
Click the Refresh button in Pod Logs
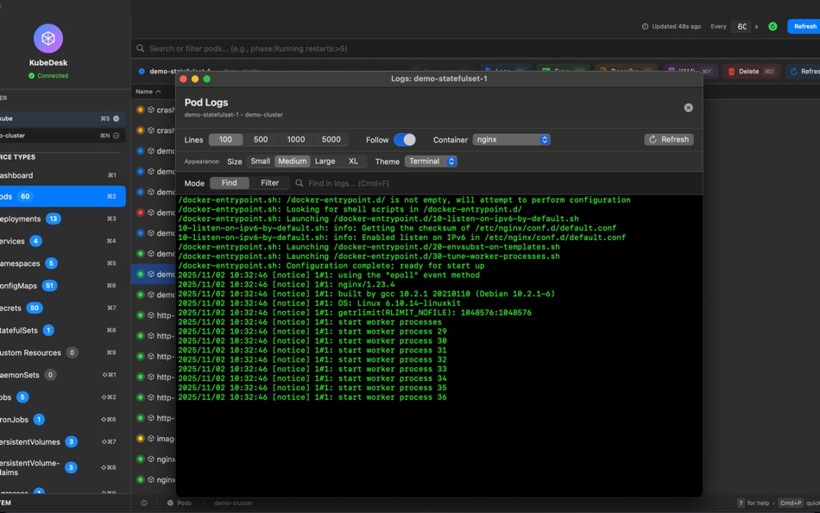click(668, 139)
